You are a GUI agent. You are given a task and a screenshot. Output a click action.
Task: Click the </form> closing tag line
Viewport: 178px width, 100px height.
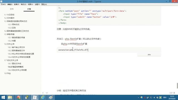coord(62,20)
